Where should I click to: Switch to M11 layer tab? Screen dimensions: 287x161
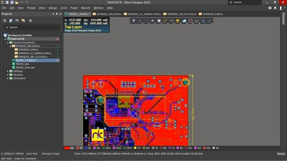point(106,148)
